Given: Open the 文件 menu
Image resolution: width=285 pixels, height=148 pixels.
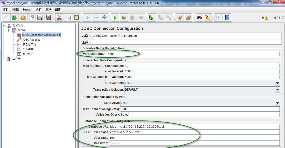Looking at the screenshot, I should point(6,10).
